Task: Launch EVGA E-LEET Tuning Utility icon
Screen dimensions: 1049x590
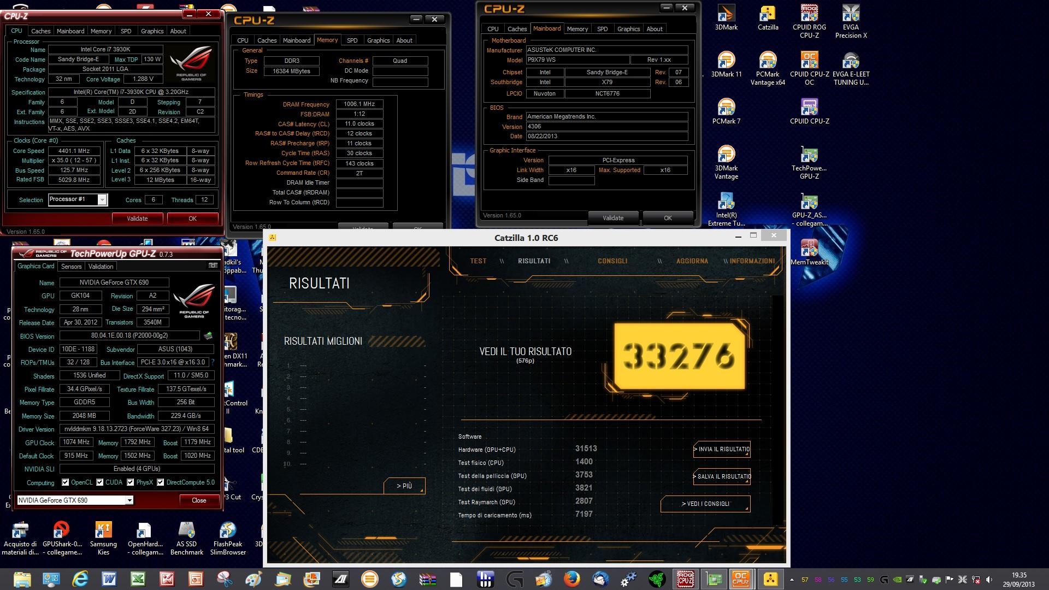Action: tap(851, 69)
